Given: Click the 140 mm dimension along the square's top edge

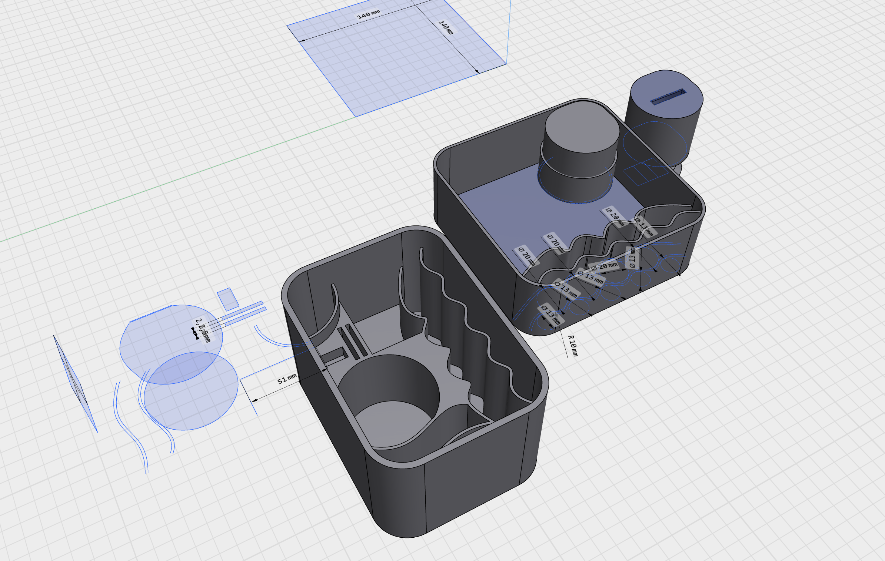Looking at the screenshot, I should point(368,14).
